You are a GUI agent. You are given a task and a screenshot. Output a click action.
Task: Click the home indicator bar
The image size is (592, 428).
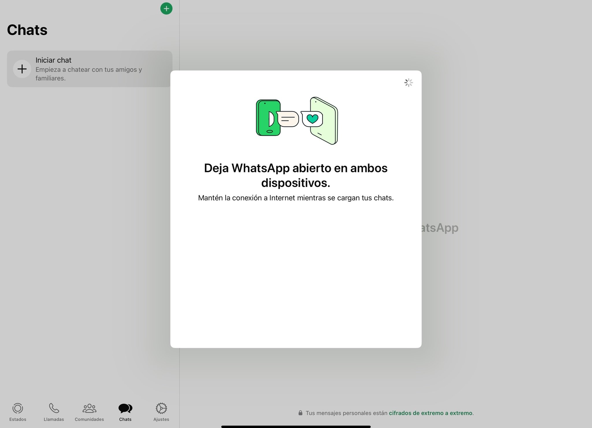click(296, 427)
